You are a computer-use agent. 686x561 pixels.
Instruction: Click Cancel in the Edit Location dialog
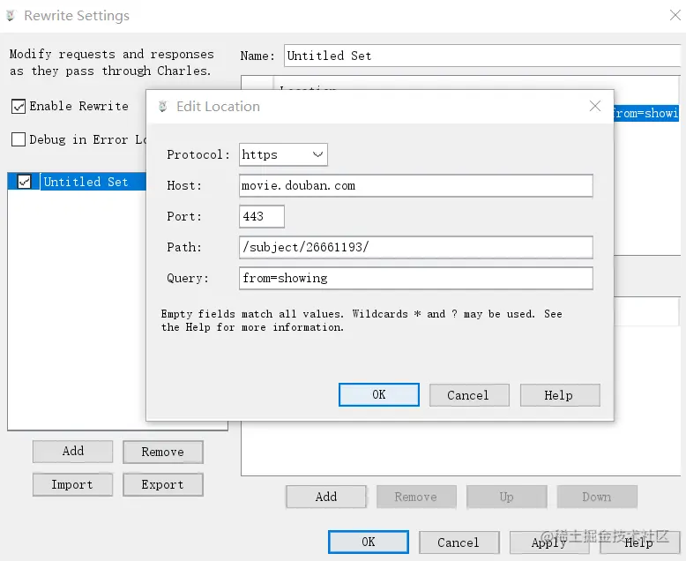pos(469,395)
